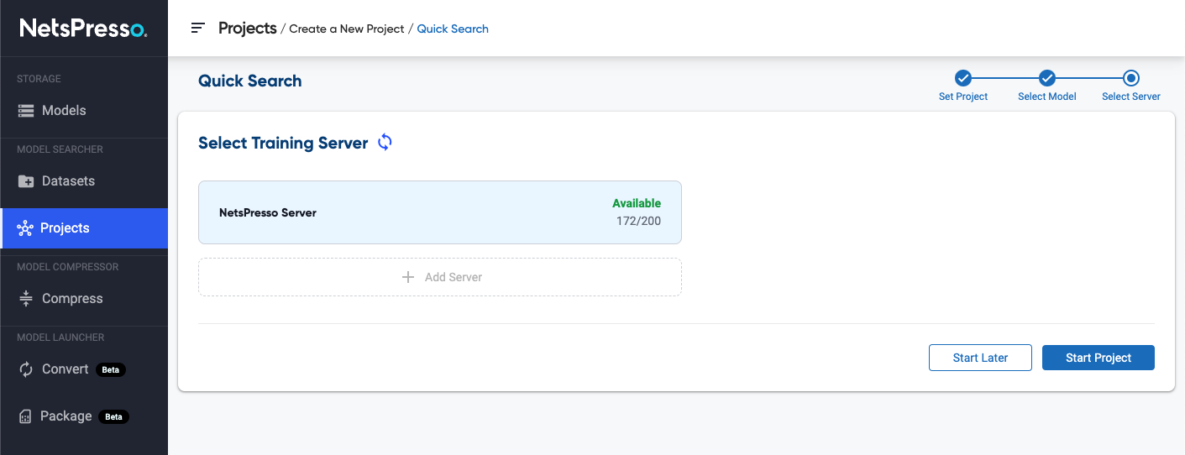Open Compress in the sidebar
The height and width of the screenshot is (455, 1185).
click(84, 299)
